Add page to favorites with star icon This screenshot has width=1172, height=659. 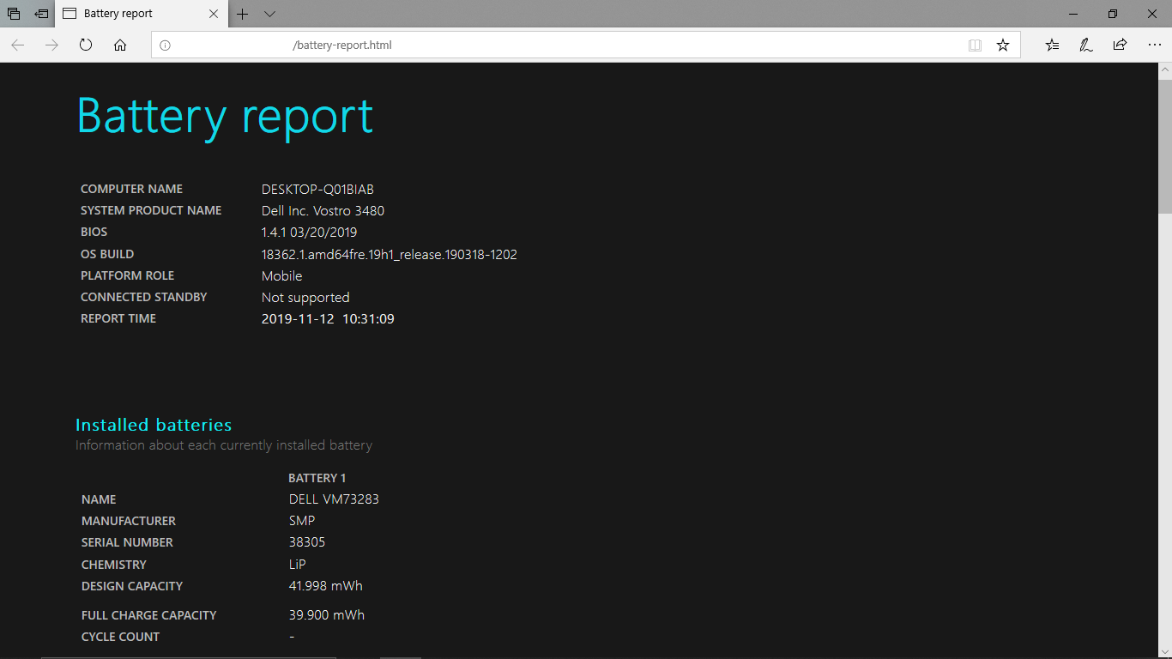click(x=1003, y=45)
